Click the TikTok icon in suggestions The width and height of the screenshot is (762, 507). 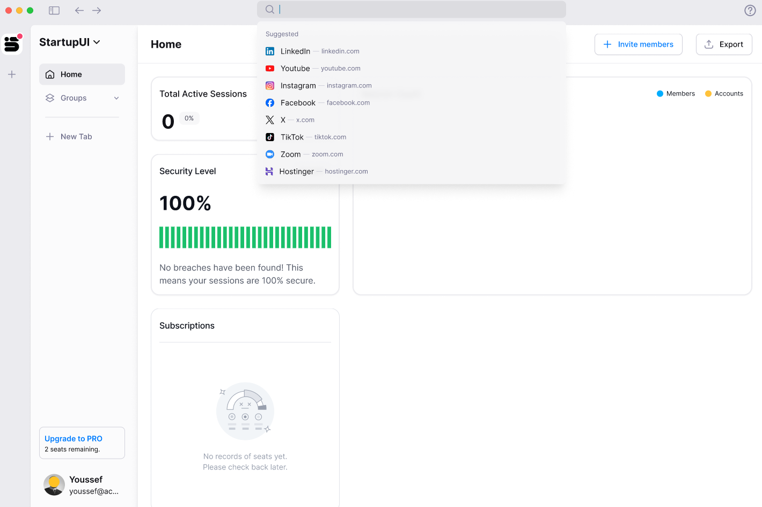pos(270,137)
